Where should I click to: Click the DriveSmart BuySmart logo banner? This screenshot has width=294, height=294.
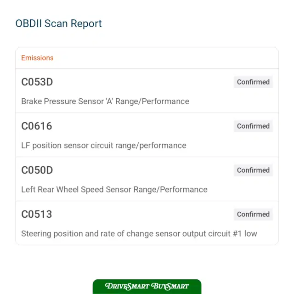point(147,287)
